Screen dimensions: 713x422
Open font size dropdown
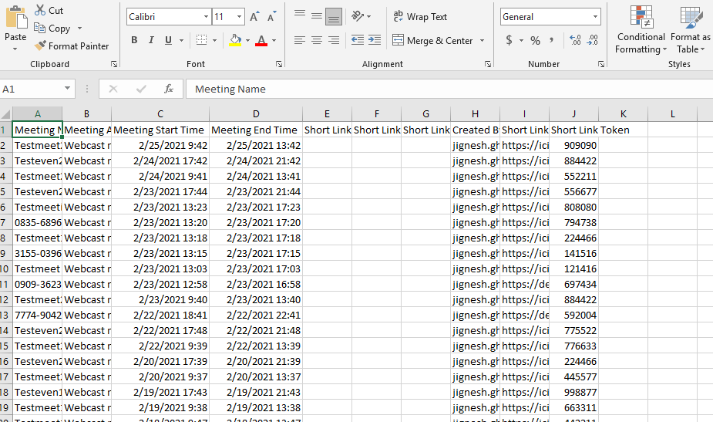click(x=239, y=17)
